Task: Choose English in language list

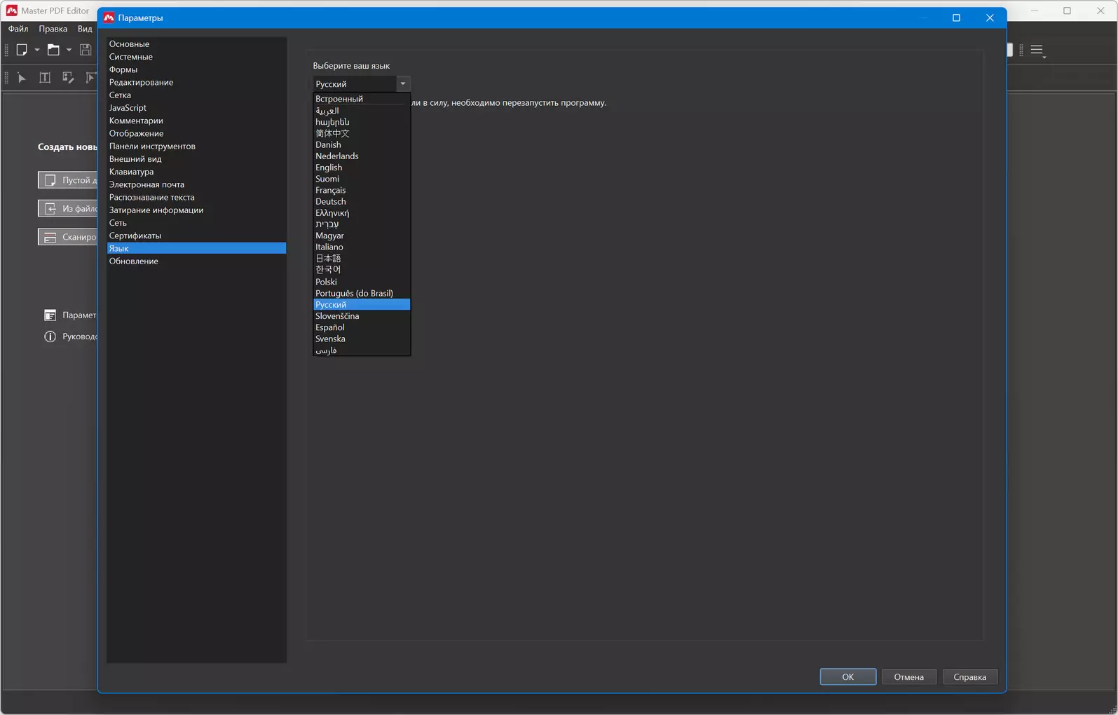Action: click(362, 168)
